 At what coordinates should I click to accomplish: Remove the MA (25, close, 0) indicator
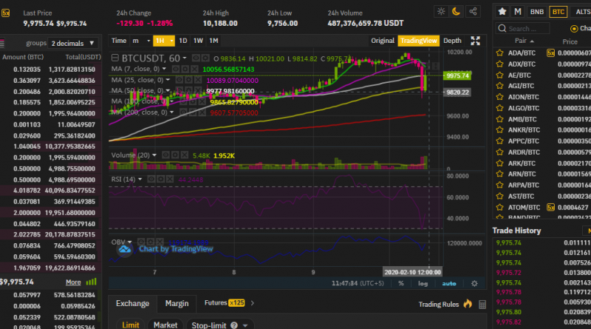tap(198, 80)
